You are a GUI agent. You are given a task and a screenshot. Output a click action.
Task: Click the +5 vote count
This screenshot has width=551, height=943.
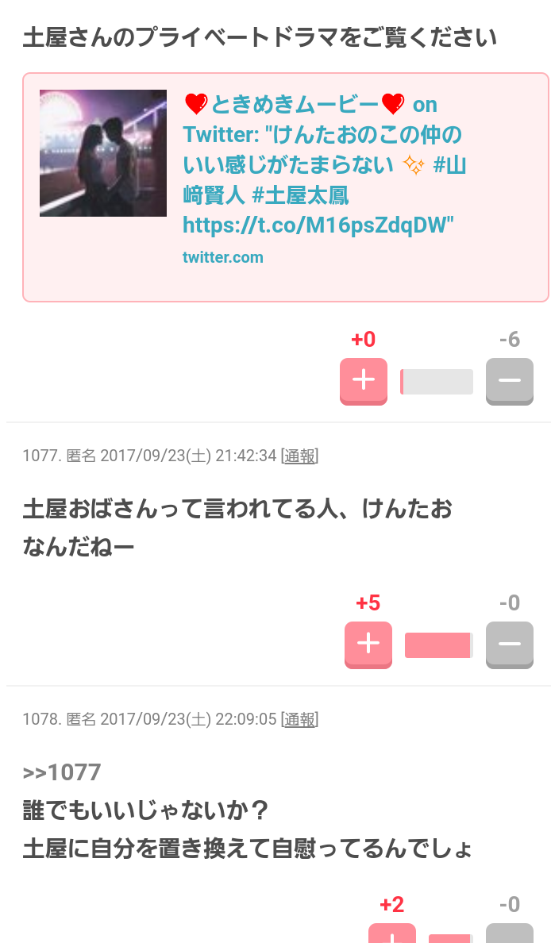click(x=368, y=602)
